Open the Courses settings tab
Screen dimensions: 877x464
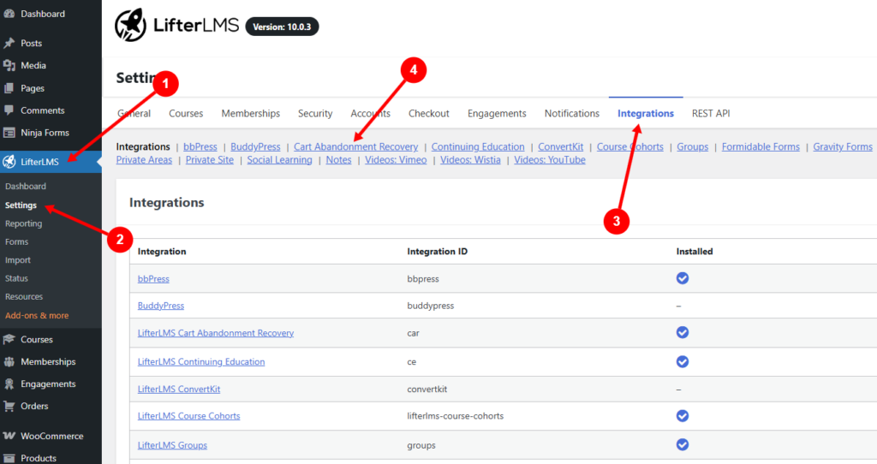[x=186, y=114]
